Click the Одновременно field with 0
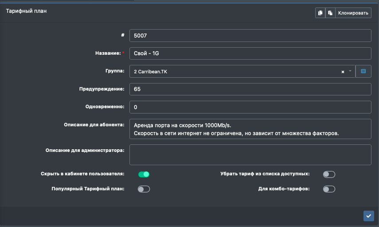 click(x=250, y=107)
